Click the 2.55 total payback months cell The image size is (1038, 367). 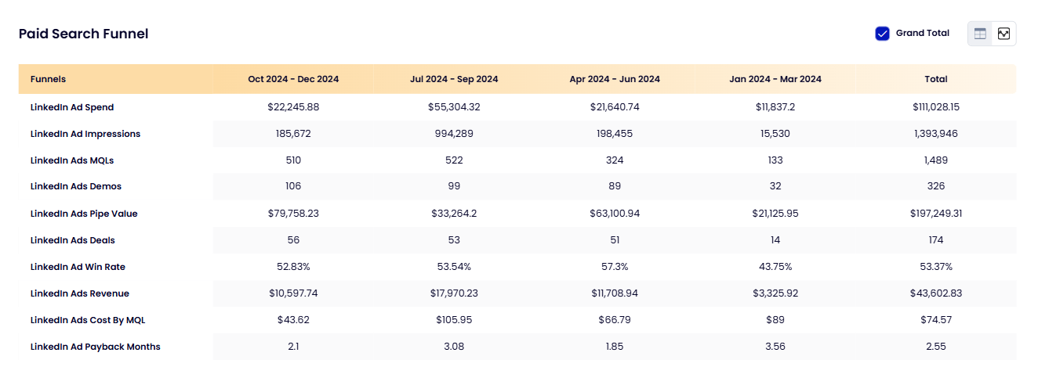point(936,347)
